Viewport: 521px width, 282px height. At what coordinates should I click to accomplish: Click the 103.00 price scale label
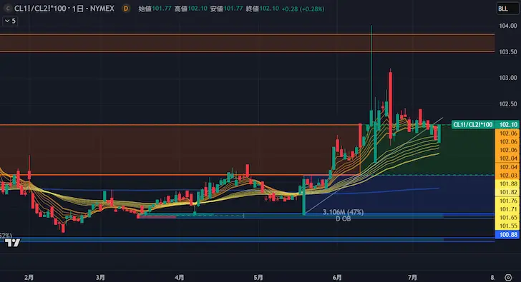[x=508, y=78]
